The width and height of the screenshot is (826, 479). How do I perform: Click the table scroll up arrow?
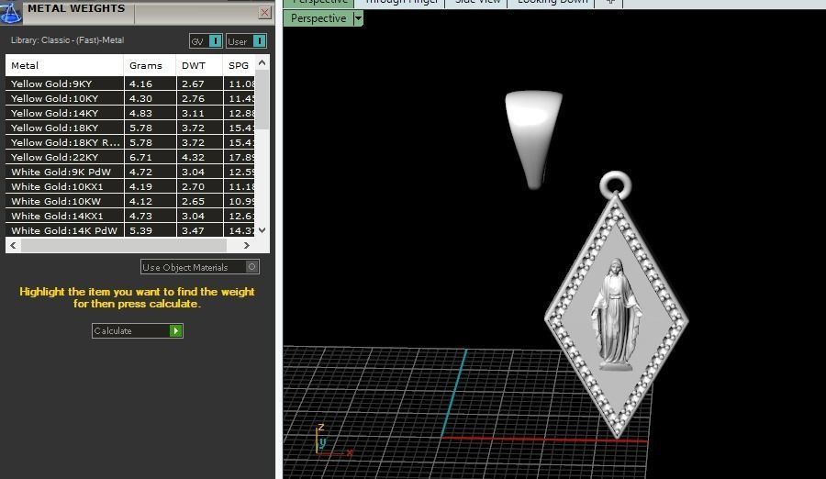click(x=262, y=62)
